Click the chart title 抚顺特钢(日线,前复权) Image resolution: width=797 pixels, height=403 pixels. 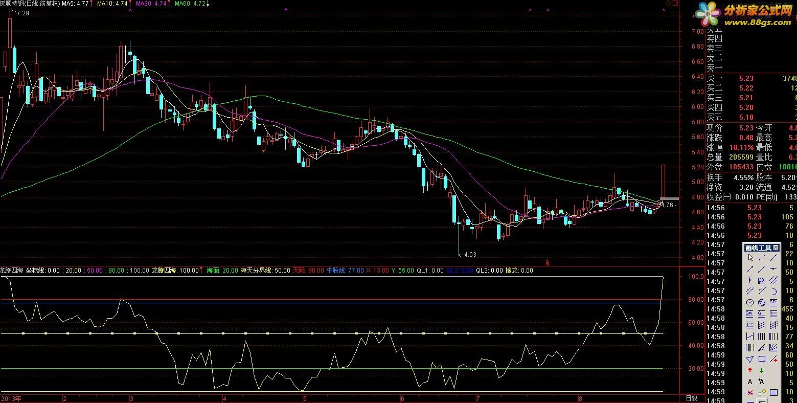[30, 4]
